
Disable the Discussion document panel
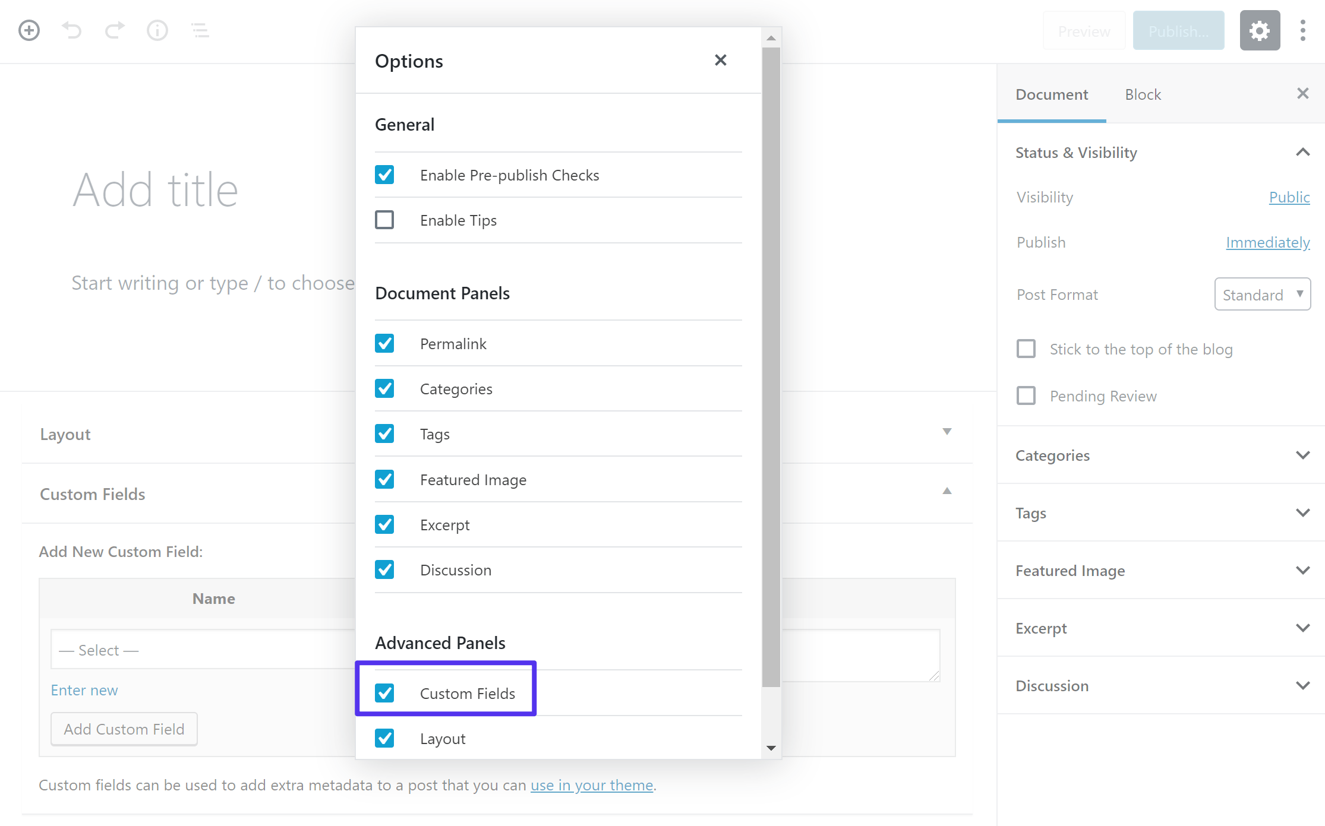pyautogui.click(x=384, y=569)
